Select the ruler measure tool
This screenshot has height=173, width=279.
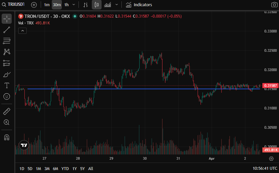(7, 112)
